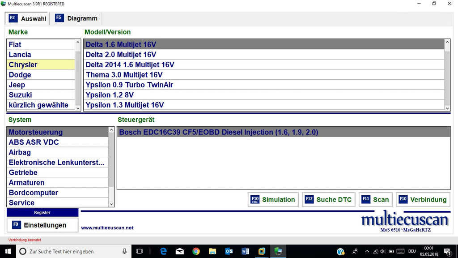Open Outlook from taskbar

pos(229,251)
